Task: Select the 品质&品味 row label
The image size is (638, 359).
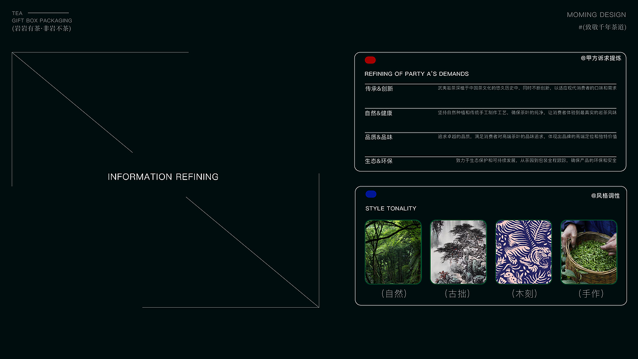Action: click(379, 137)
